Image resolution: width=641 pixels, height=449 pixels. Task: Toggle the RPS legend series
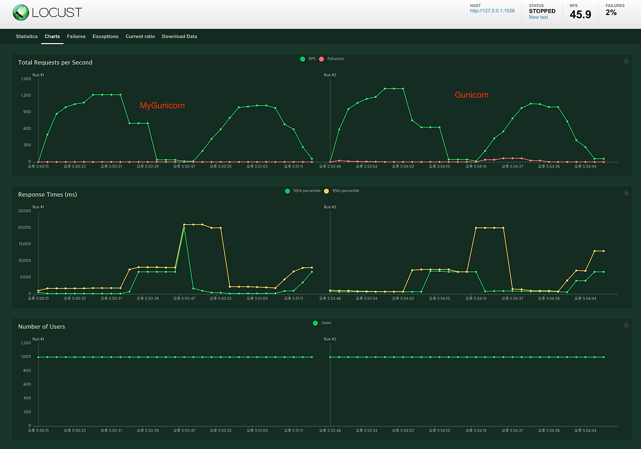click(307, 59)
